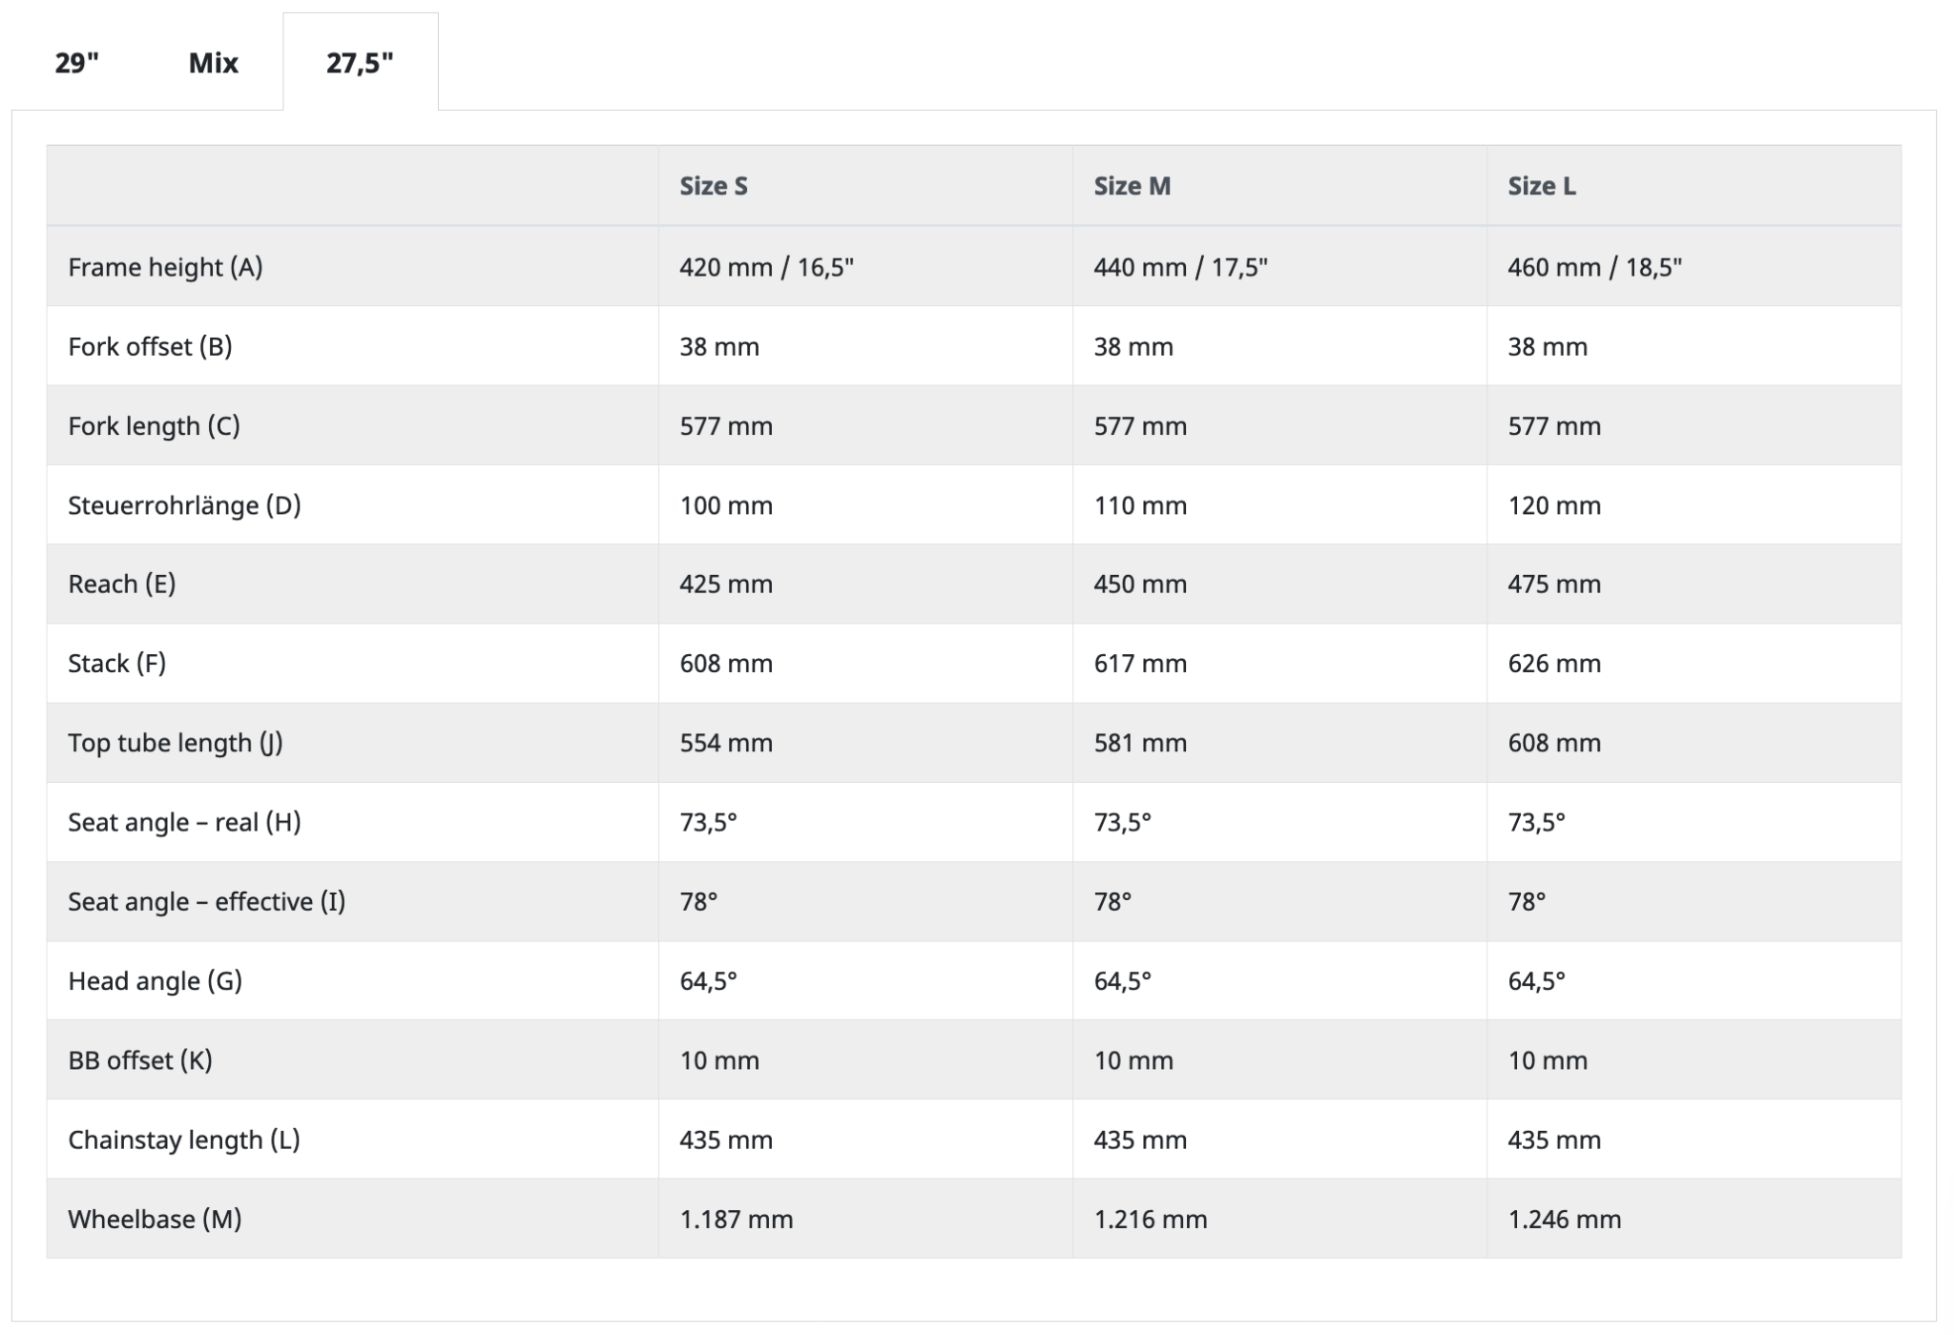Click the Head angle (G) label
This screenshot has height=1335, width=1954.
tap(155, 981)
